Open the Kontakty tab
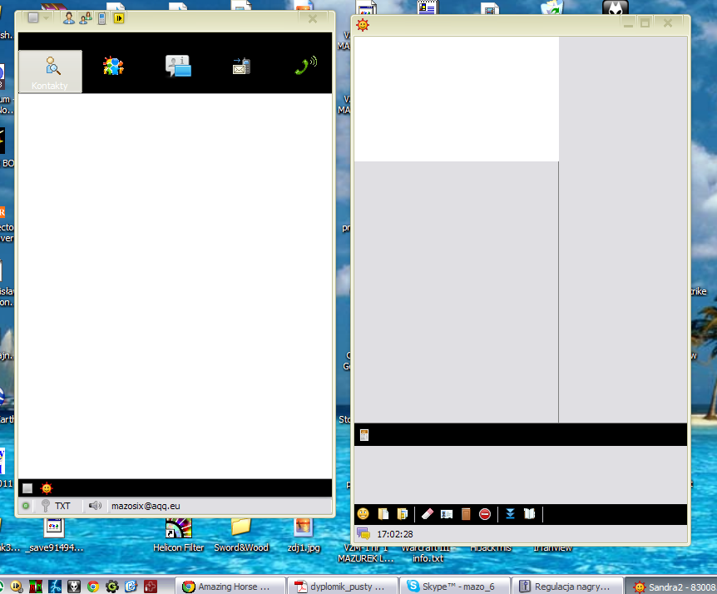Image resolution: width=717 pixels, height=594 pixels. point(50,72)
